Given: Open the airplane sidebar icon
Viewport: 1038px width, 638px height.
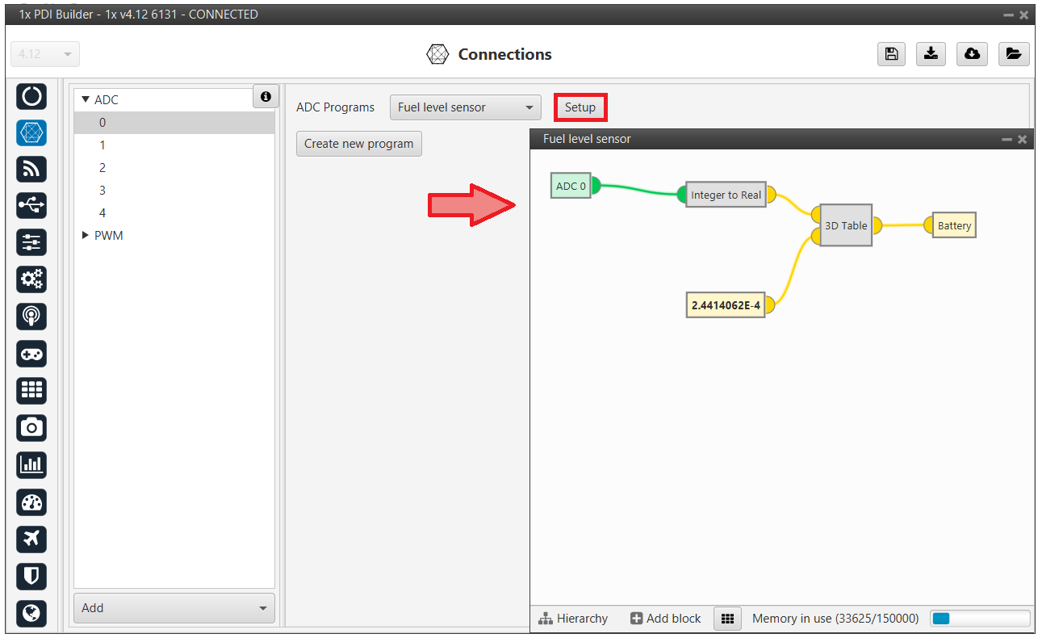Looking at the screenshot, I should click(x=31, y=539).
